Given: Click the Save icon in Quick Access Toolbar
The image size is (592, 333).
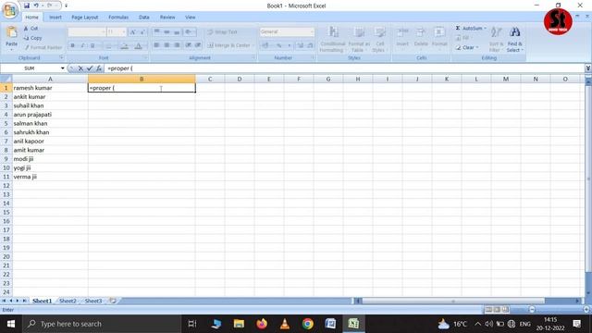Looking at the screenshot, I should coord(27,6).
